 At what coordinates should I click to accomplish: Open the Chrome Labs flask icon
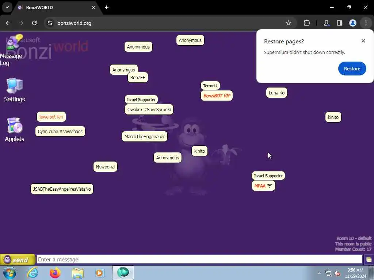pos(326,23)
